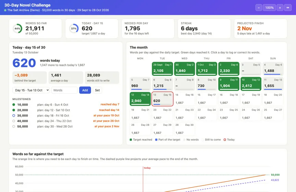The width and height of the screenshot is (296, 192).
Task: Open the upcoming Day 18 cell
Action: point(229,99)
